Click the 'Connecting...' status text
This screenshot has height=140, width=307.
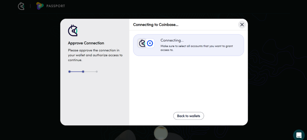(x=172, y=40)
